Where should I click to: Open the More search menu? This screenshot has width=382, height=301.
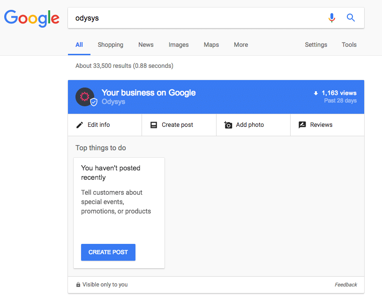(241, 45)
